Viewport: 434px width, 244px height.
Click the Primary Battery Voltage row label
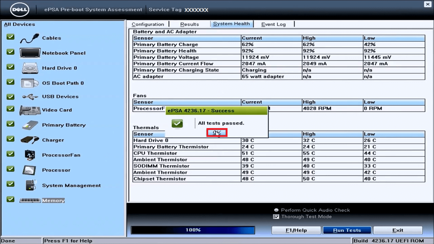166,57
